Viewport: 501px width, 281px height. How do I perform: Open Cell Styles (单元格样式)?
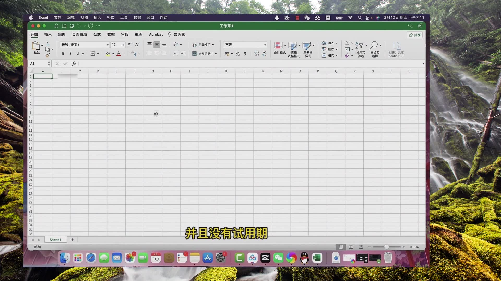tap(308, 49)
